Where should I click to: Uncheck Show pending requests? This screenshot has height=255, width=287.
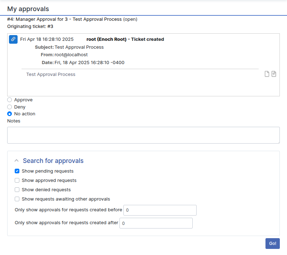pos(17,171)
